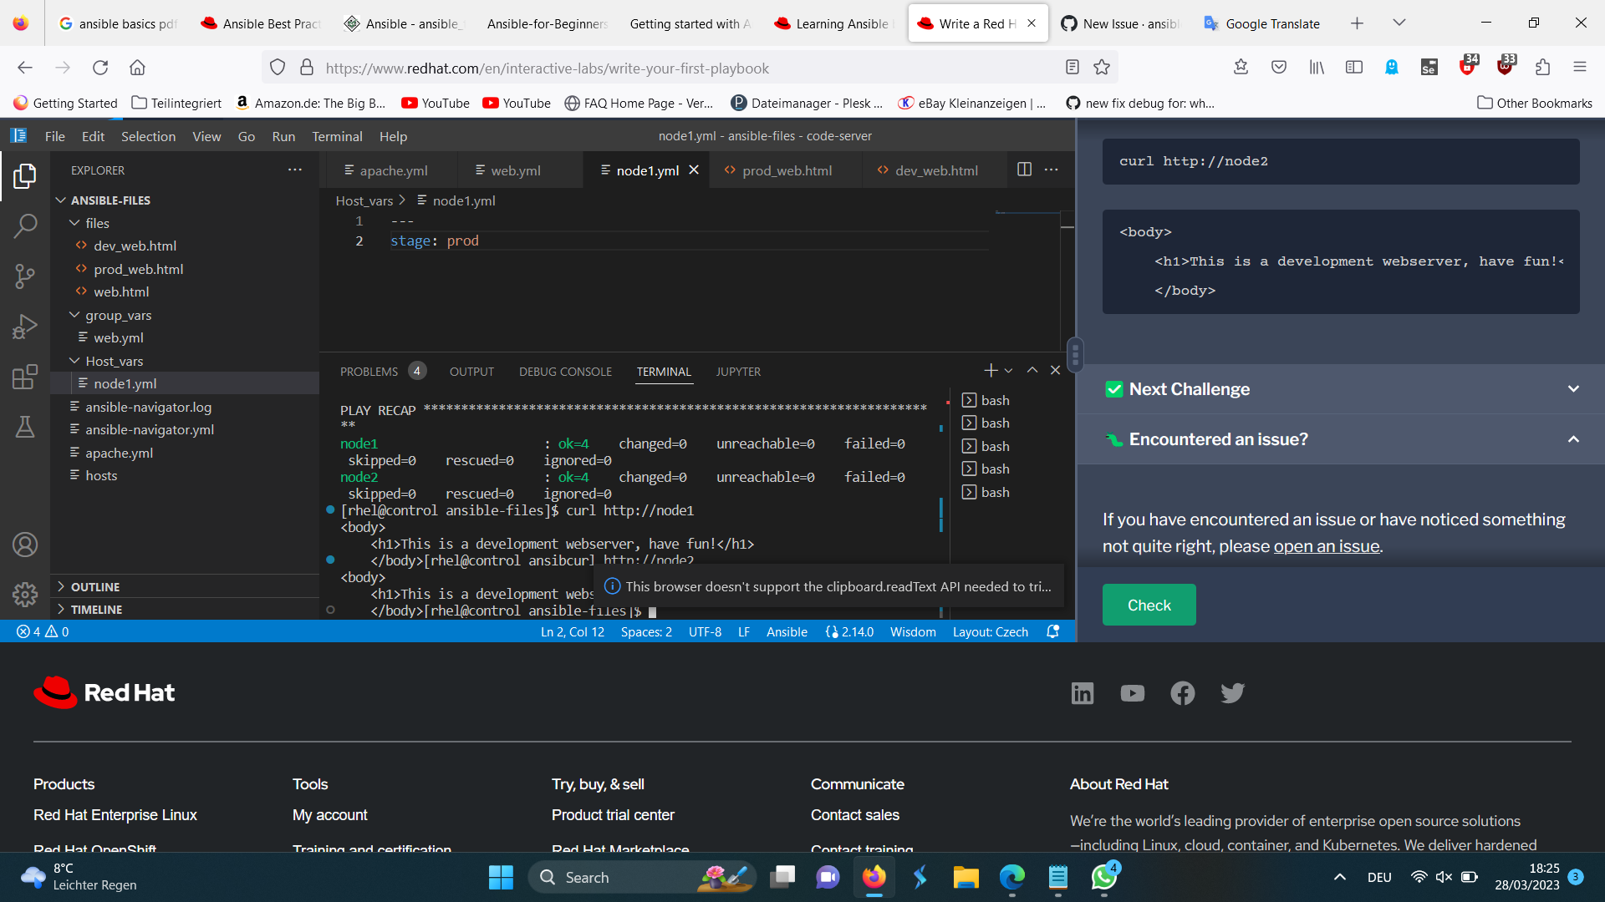This screenshot has height=902, width=1605.
Task: Split the editor using the split icon
Action: point(1025,169)
